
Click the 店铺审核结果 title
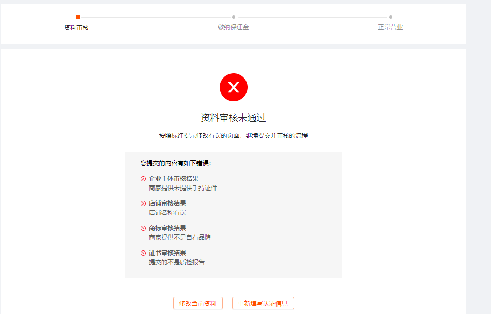[167, 203]
